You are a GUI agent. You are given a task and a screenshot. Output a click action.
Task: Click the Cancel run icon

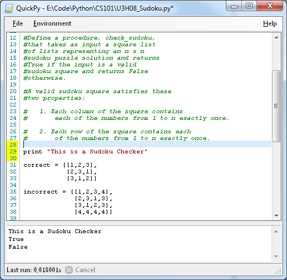pyautogui.click(x=69, y=270)
